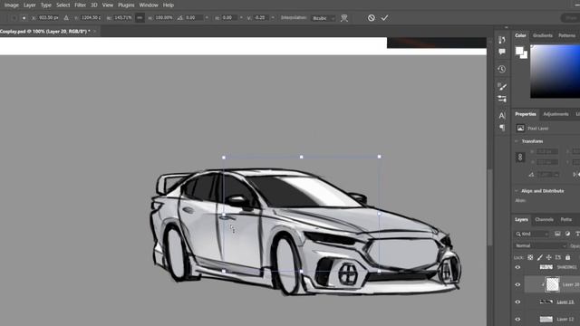
Task: Open the Comments panel icon
Action: [502, 52]
